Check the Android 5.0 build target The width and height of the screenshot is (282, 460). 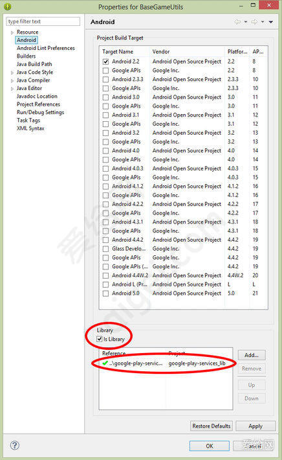pos(105,293)
